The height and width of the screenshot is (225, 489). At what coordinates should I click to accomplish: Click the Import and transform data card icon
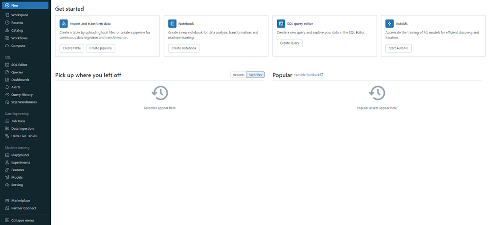64,23
